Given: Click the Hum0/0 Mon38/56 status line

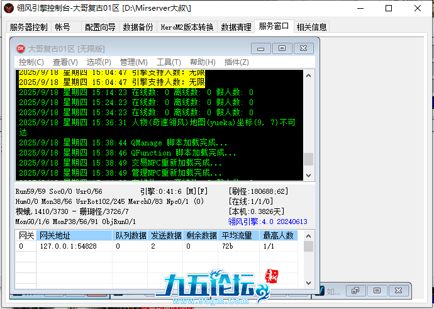Looking at the screenshot, I should coord(109,201).
